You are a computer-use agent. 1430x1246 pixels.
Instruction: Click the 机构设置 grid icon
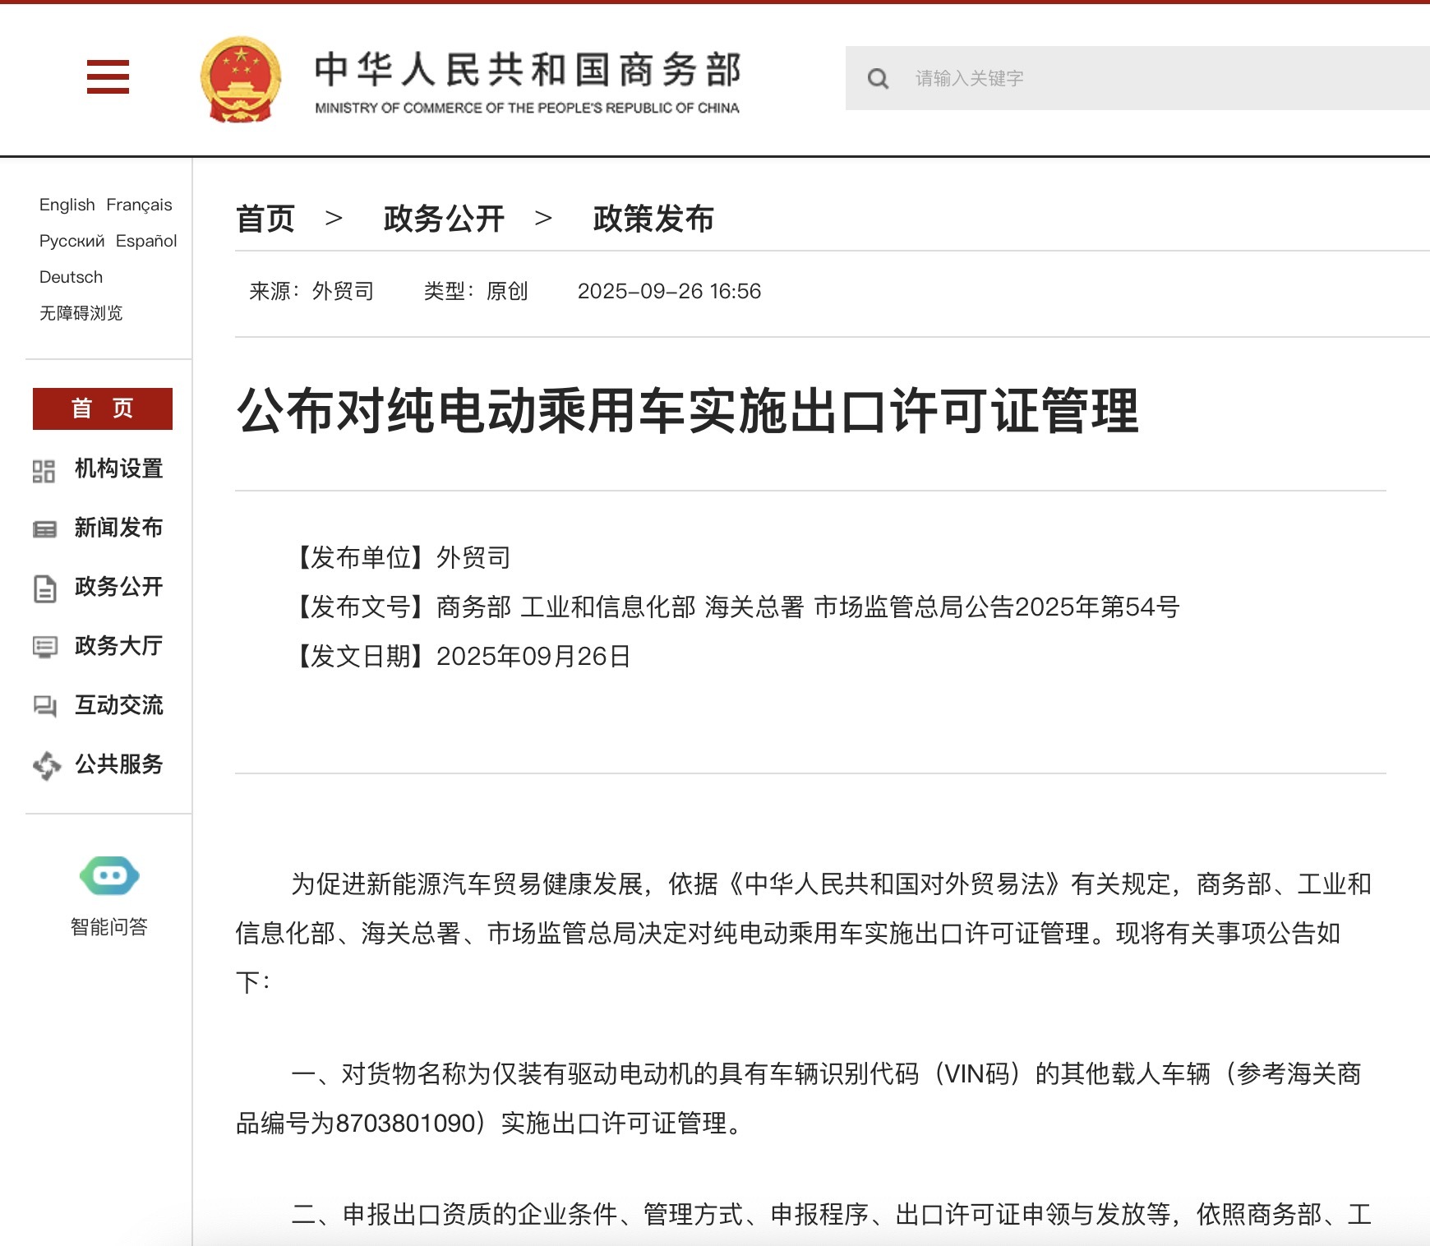(x=44, y=471)
